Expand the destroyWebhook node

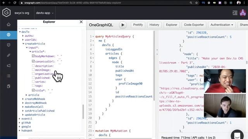(23, 103)
